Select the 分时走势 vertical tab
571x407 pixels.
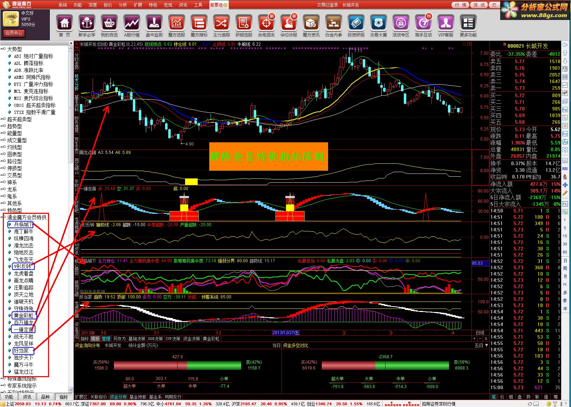76,61
